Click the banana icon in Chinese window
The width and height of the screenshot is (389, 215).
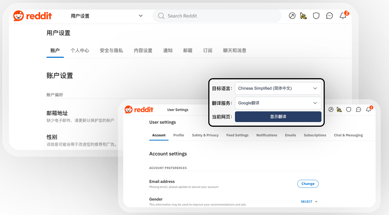click(303, 16)
